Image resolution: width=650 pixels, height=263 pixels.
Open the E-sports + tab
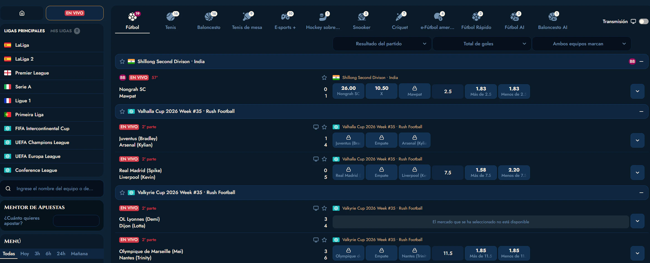point(285,21)
